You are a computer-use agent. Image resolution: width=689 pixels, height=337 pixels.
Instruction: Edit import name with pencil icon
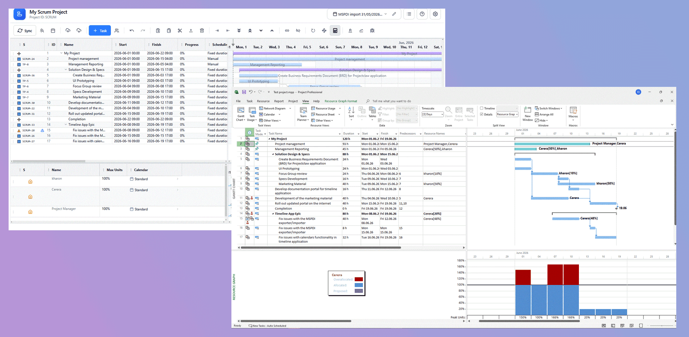pyautogui.click(x=394, y=14)
